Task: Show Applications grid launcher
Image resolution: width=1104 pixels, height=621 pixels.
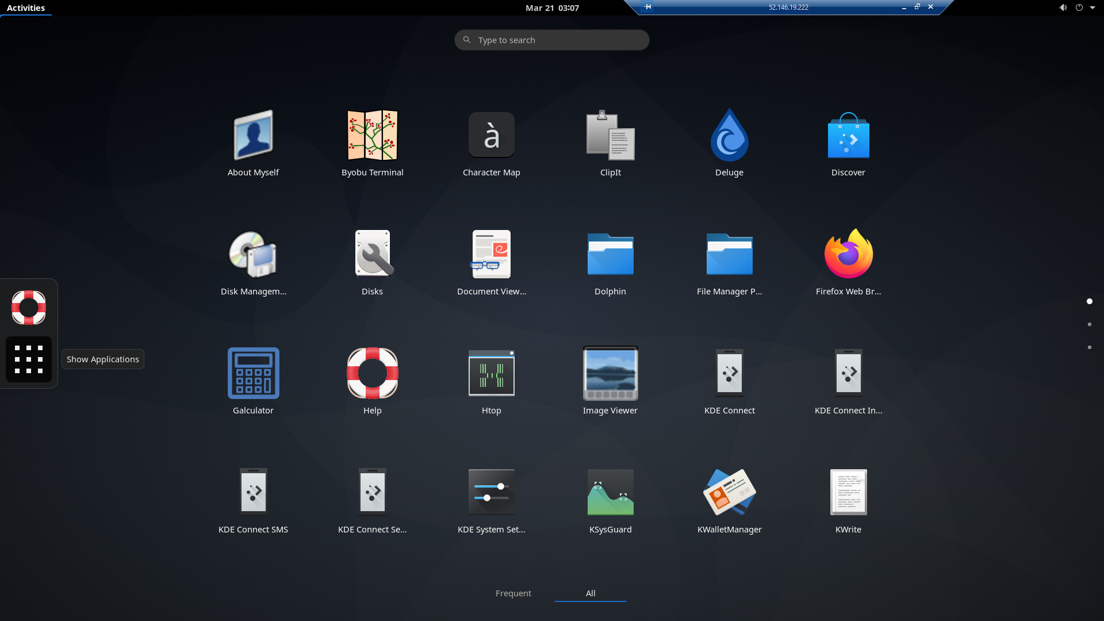Action: pos(28,358)
